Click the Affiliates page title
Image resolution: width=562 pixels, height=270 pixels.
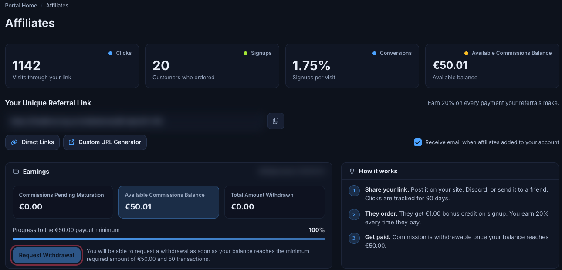click(30, 23)
